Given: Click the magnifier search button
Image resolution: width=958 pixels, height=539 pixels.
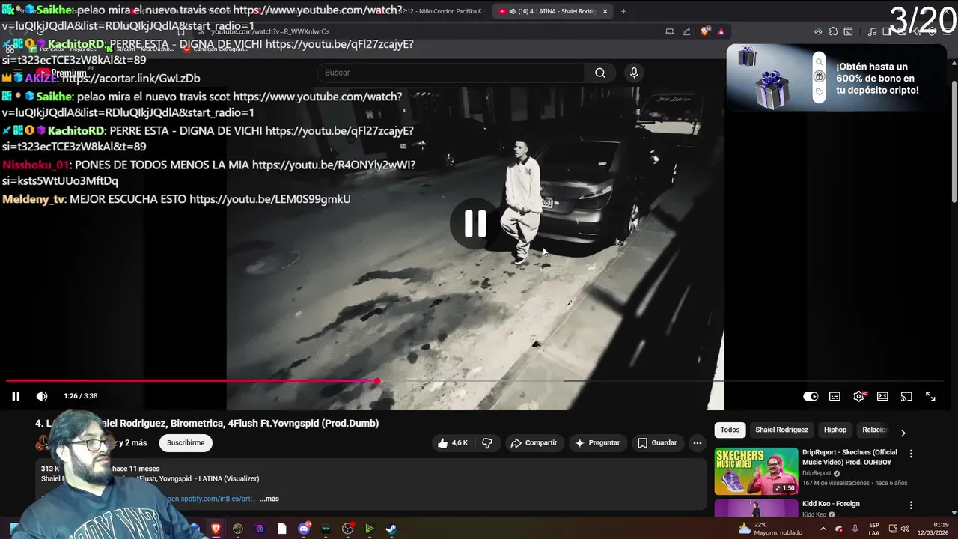Looking at the screenshot, I should click(x=600, y=73).
